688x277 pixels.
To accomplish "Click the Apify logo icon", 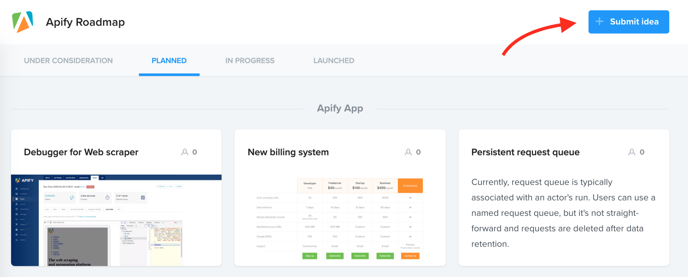I will pyautogui.click(x=23, y=22).
